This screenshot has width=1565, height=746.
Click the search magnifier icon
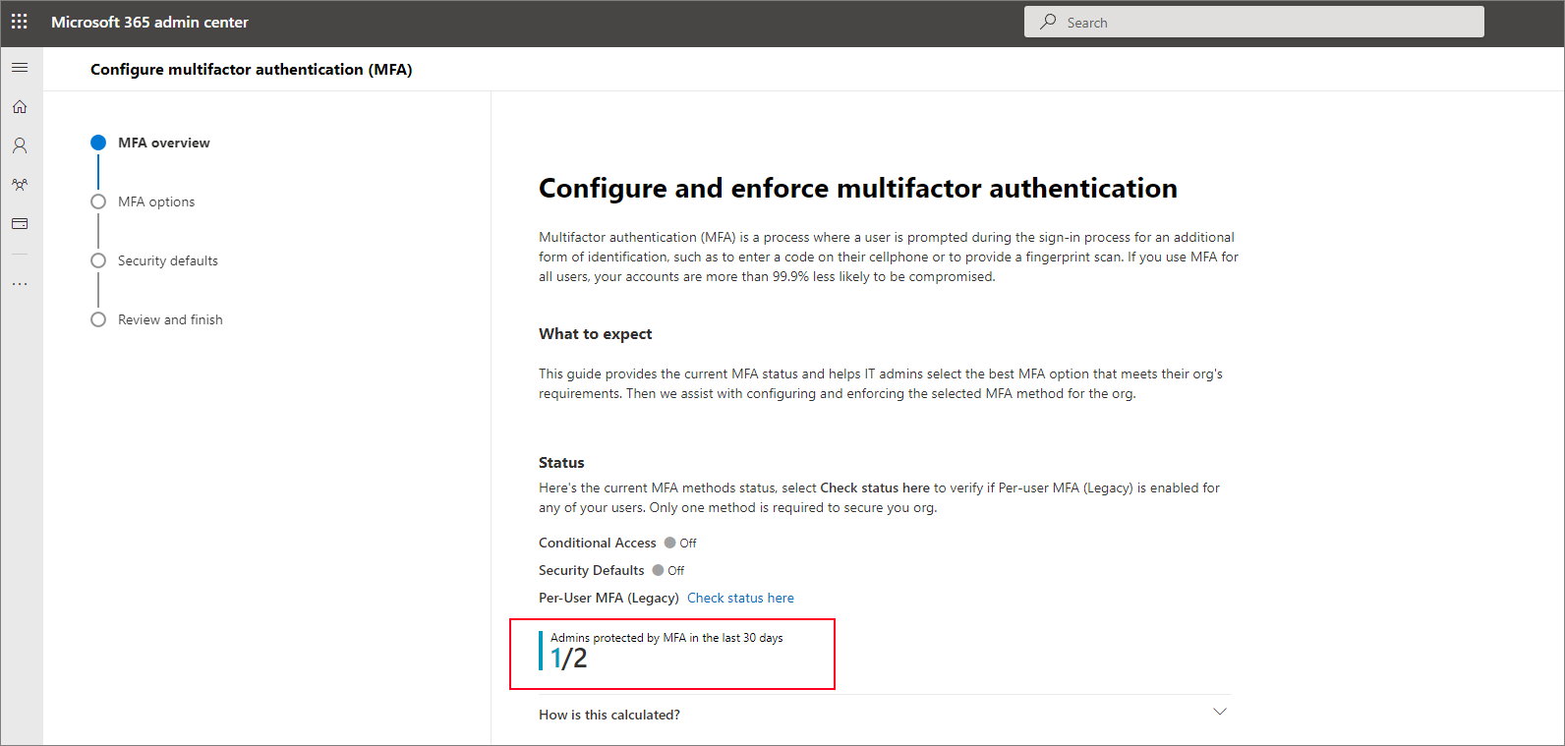(x=1049, y=22)
